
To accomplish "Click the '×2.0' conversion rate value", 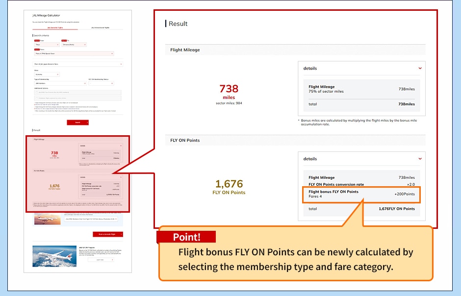I will (x=410, y=184).
